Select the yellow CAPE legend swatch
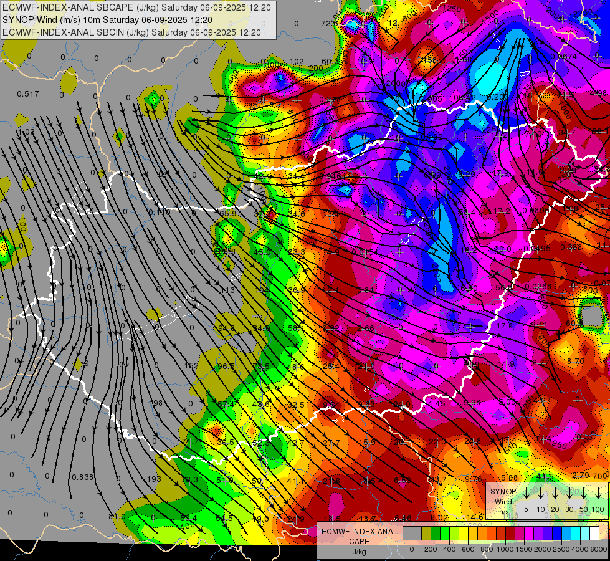Viewport: 610px width, 561px height. click(464, 534)
